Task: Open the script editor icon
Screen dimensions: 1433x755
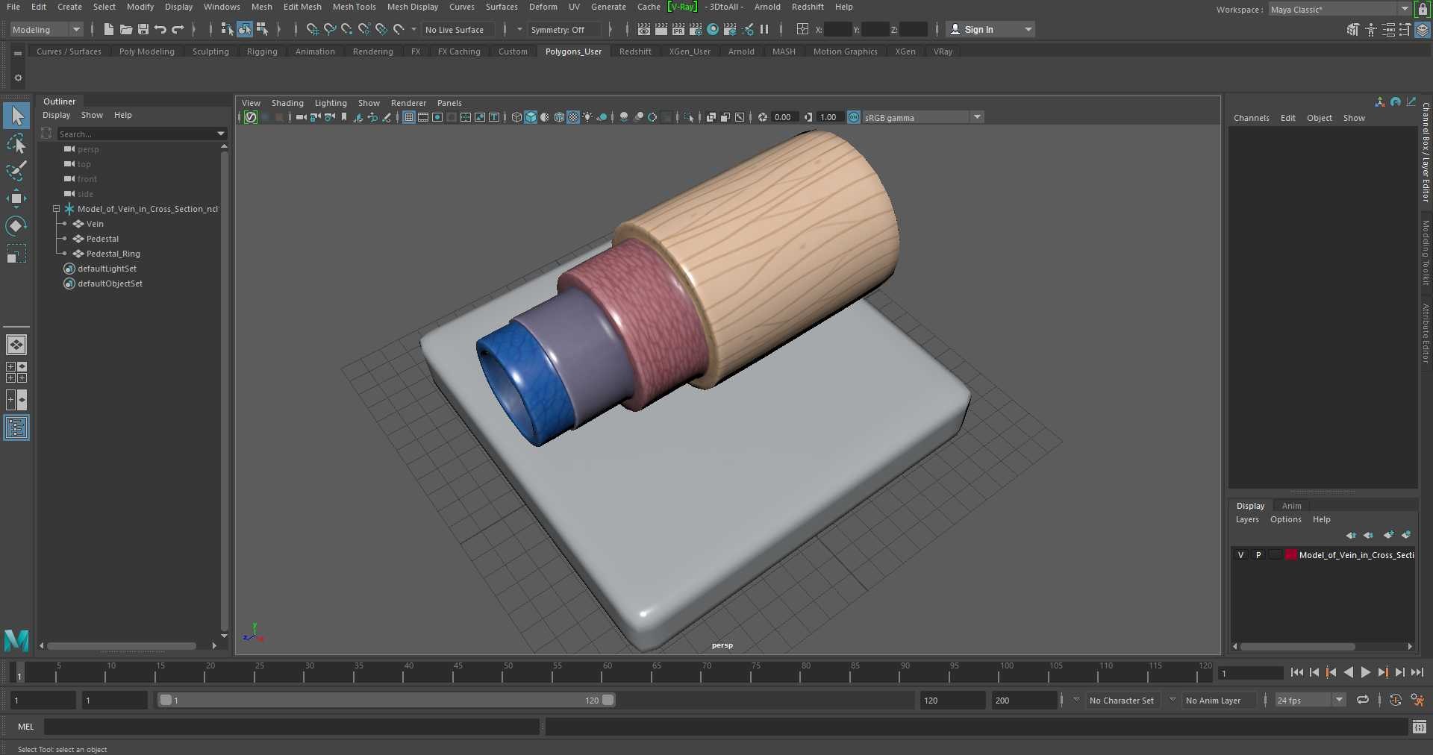Action: pos(1420,727)
